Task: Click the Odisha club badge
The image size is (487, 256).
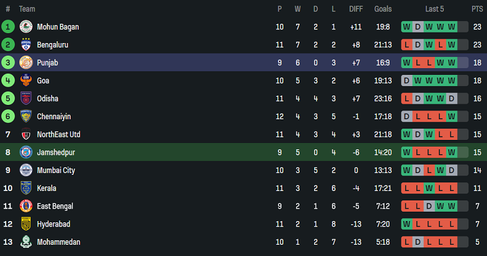Action: 26,99
